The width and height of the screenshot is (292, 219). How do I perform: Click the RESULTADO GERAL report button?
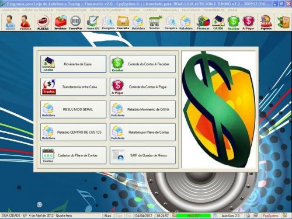pyautogui.click(x=74, y=109)
